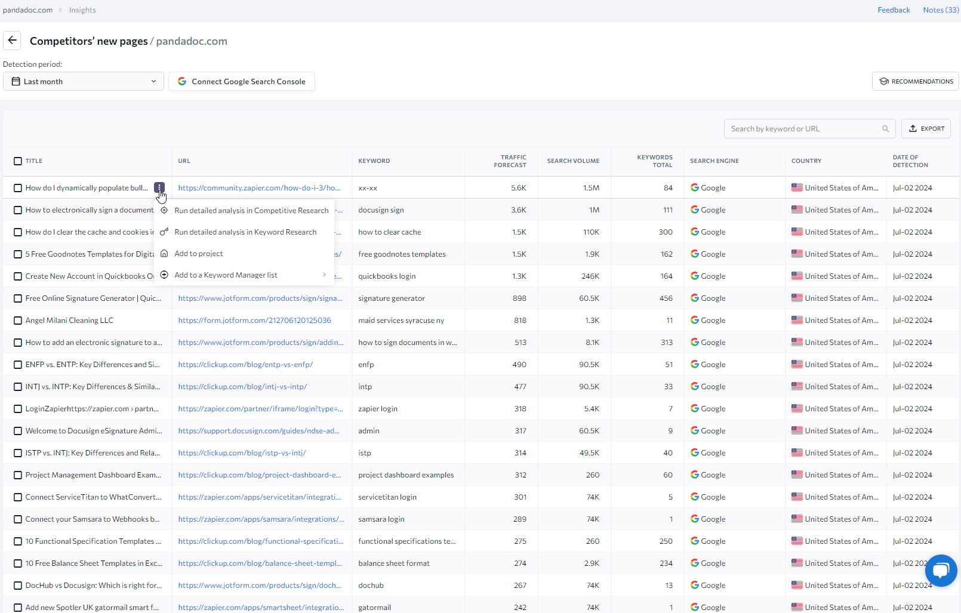The width and height of the screenshot is (961, 613).
Task: Check the 'Angel Milani Cleaning LLC' row
Action: click(18, 321)
